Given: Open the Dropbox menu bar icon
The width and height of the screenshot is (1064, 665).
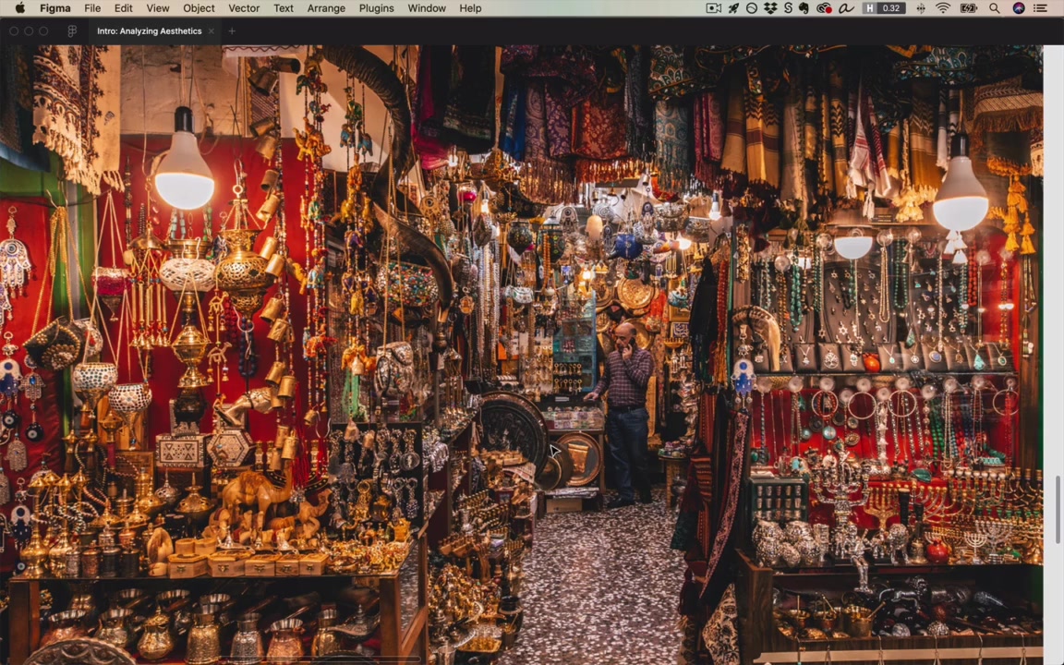Looking at the screenshot, I should point(770,8).
